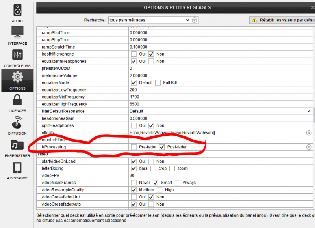Choose Never for videoMicroFrames
315x228 pixels.
133,183
